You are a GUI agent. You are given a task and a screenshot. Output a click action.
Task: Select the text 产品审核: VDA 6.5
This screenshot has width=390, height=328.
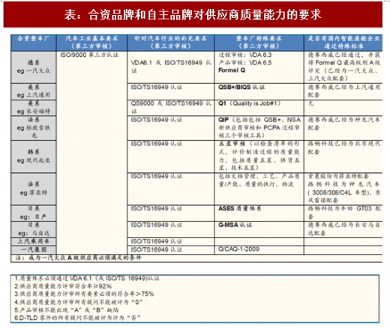[x=245, y=63]
